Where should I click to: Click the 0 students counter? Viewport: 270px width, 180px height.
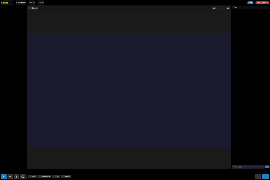point(21,3)
